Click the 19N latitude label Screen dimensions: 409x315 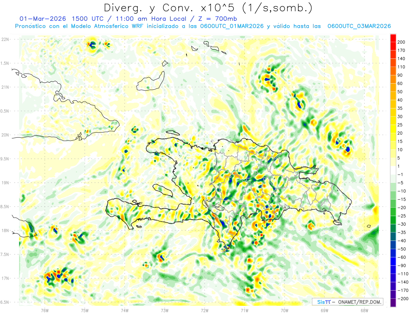[5, 183]
